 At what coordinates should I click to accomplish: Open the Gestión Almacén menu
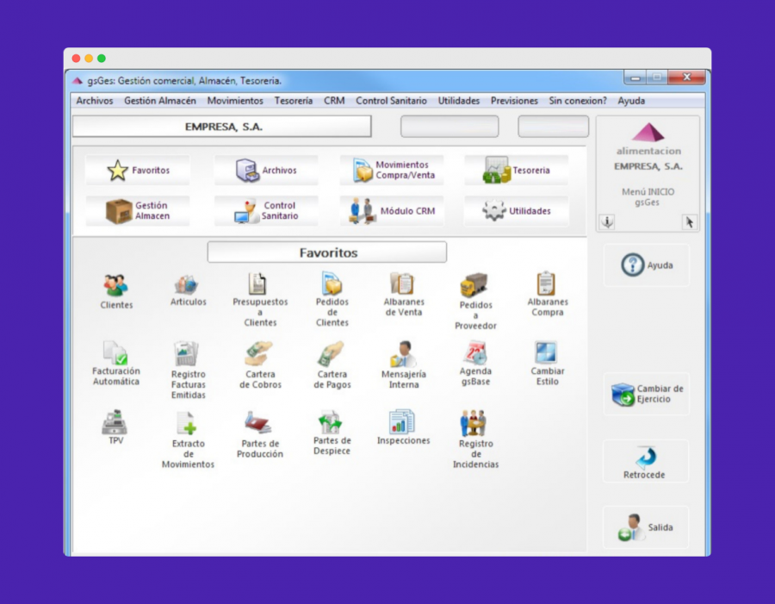click(159, 101)
